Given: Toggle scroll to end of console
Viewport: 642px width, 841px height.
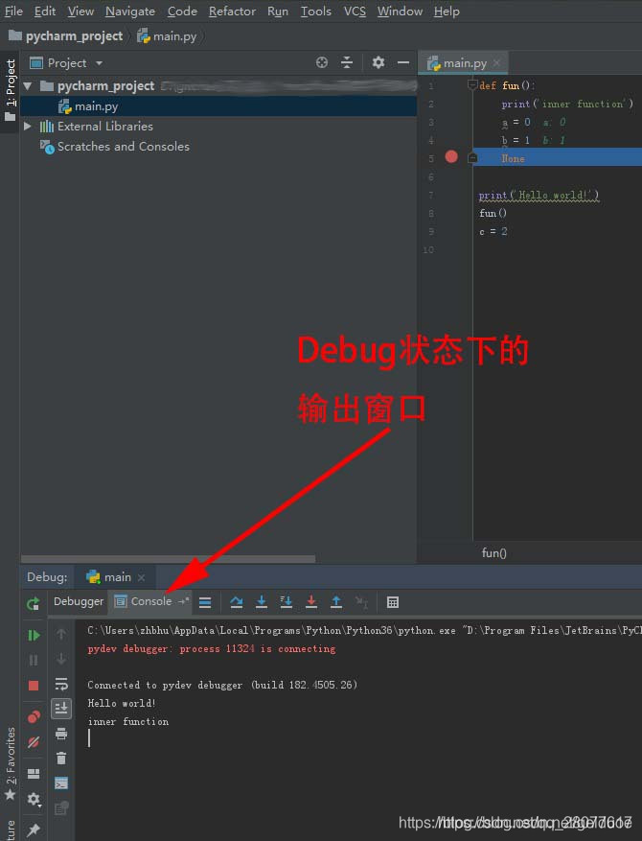Looking at the screenshot, I should [x=61, y=709].
